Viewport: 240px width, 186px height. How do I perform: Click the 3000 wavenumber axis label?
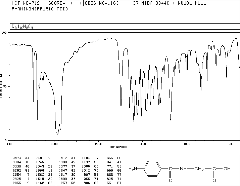click(54, 144)
